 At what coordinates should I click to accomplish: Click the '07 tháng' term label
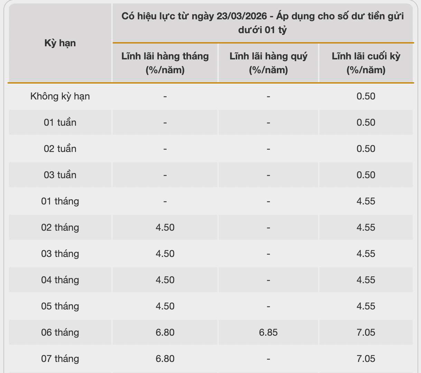60,358
